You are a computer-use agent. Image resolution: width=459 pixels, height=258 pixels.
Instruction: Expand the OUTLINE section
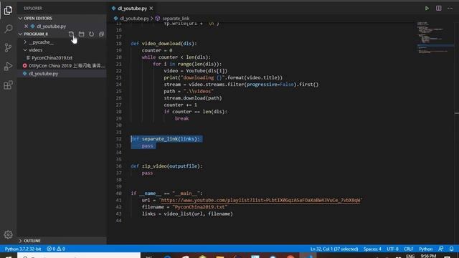click(x=32, y=241)
